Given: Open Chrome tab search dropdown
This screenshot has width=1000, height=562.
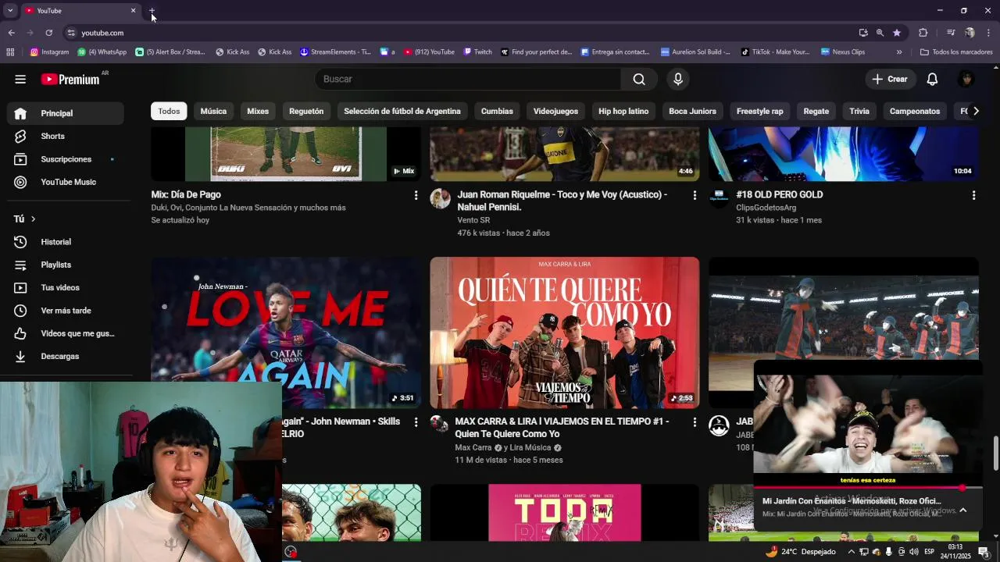Looking at the screenshot, I should pos(10,10).
